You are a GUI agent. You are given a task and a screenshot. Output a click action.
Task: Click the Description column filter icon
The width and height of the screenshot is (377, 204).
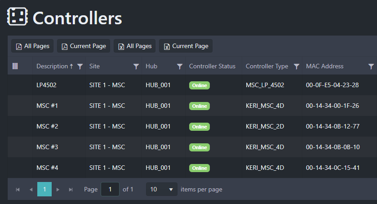tap(80, 67)
